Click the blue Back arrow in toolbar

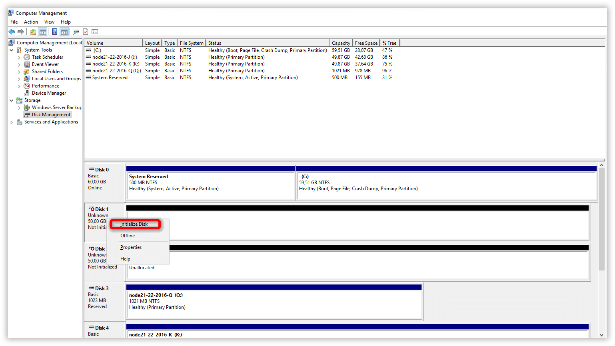(x=12, y=32)
